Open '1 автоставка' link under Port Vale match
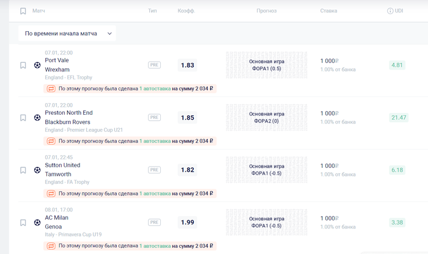The width and height of the screenshot is (428, 254). (x=155, y=89)
